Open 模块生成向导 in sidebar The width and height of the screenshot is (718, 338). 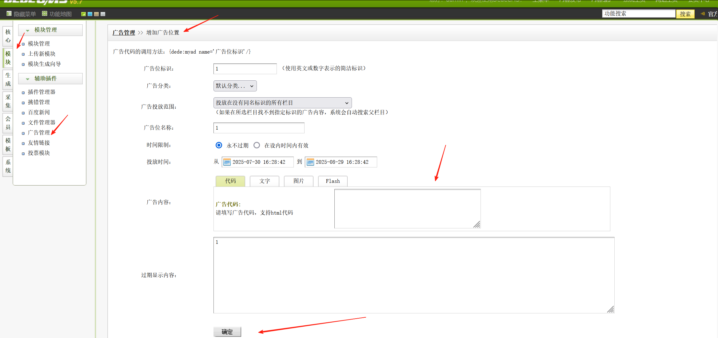[x=44, y=64]
